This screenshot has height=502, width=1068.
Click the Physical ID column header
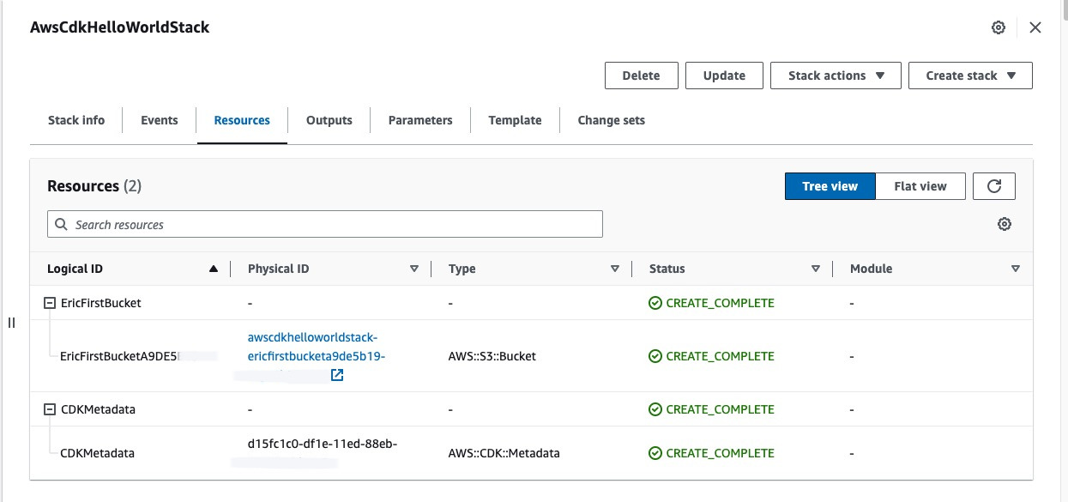pos(279,269)
